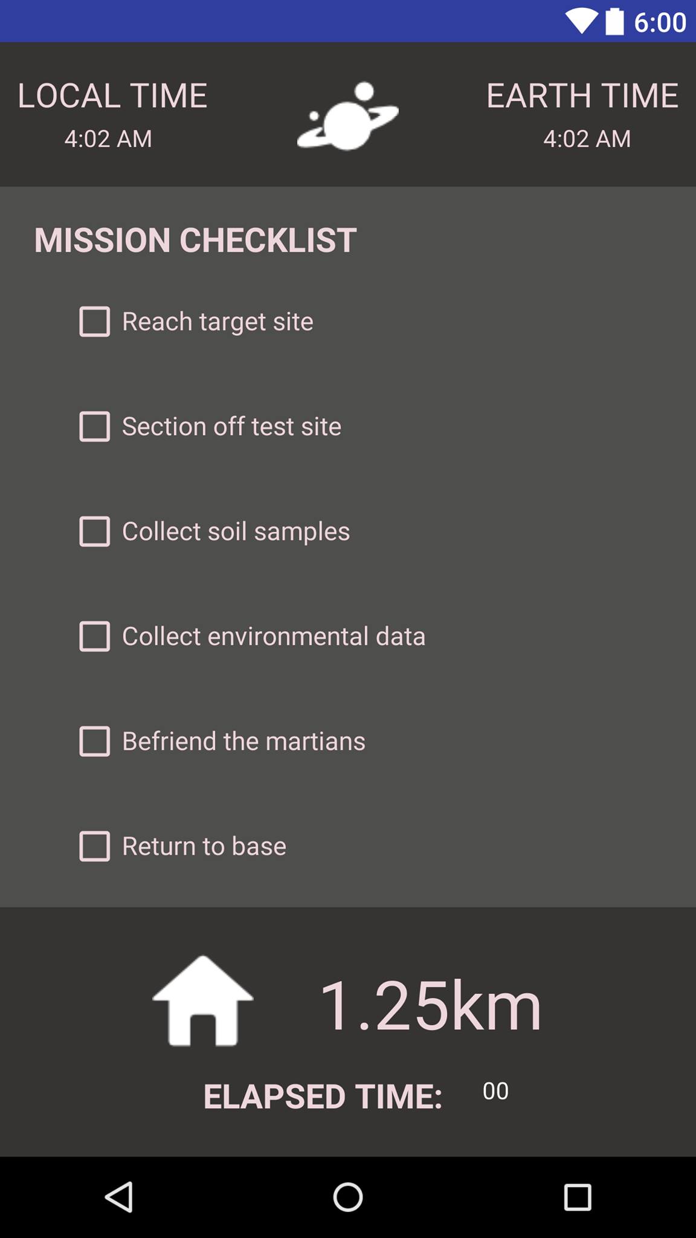This screenshot has width=696, height=1238.
Task: Tap the EARTH TIME label
Action: pyautogui.click(x=582, y=96)
